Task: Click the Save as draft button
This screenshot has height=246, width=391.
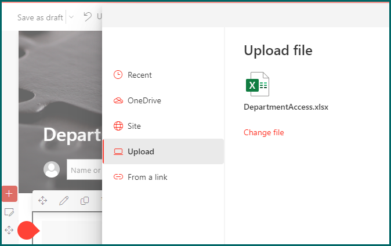Action: [x=40, y=17]
